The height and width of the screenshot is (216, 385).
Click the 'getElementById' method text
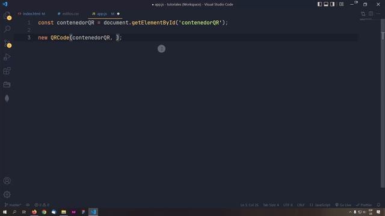[x=153, y=23]
